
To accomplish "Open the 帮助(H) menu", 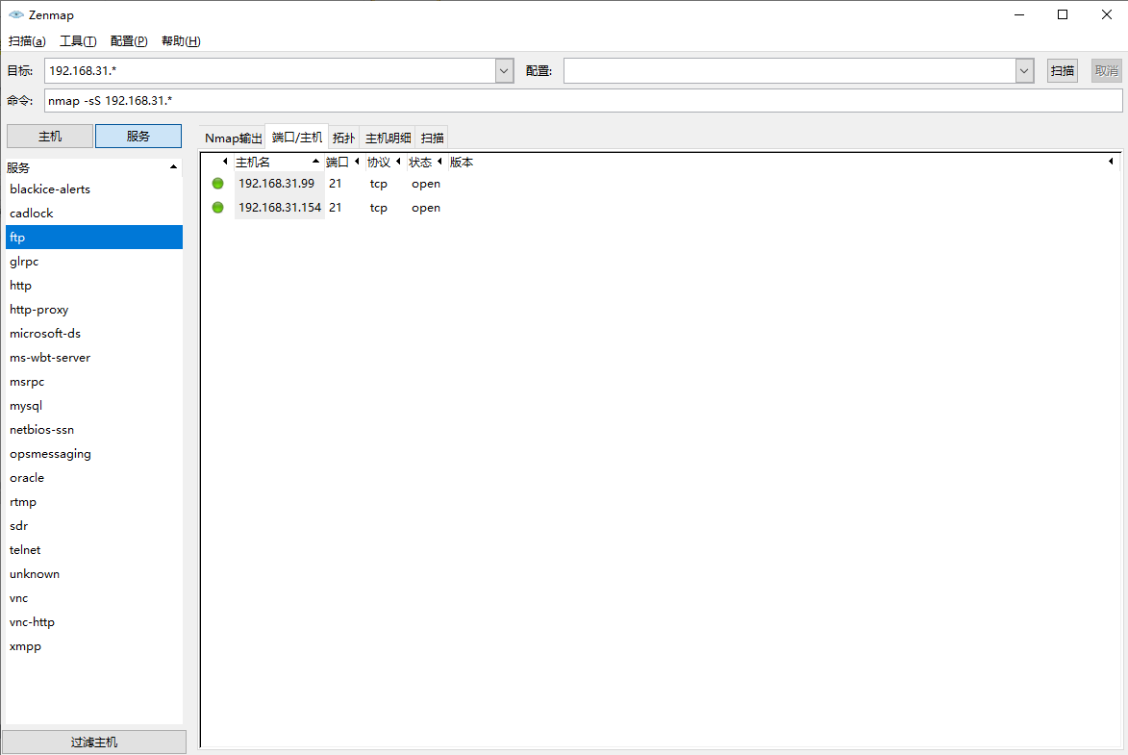I will coord(181,41).
